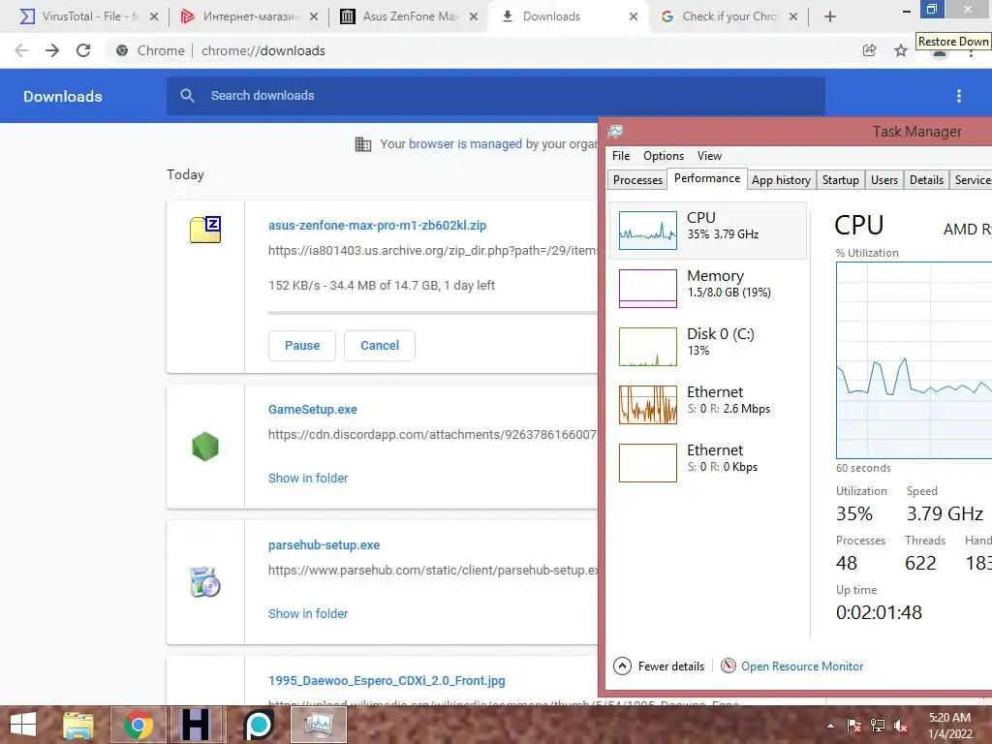Show parsehub-setup.exe in folder

point(308,613)
